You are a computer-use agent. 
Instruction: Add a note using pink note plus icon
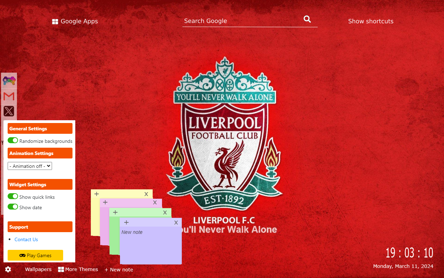[105, 202]
